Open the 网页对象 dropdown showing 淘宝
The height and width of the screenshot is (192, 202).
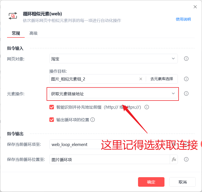pyautogui.click(x=114, y=59)
